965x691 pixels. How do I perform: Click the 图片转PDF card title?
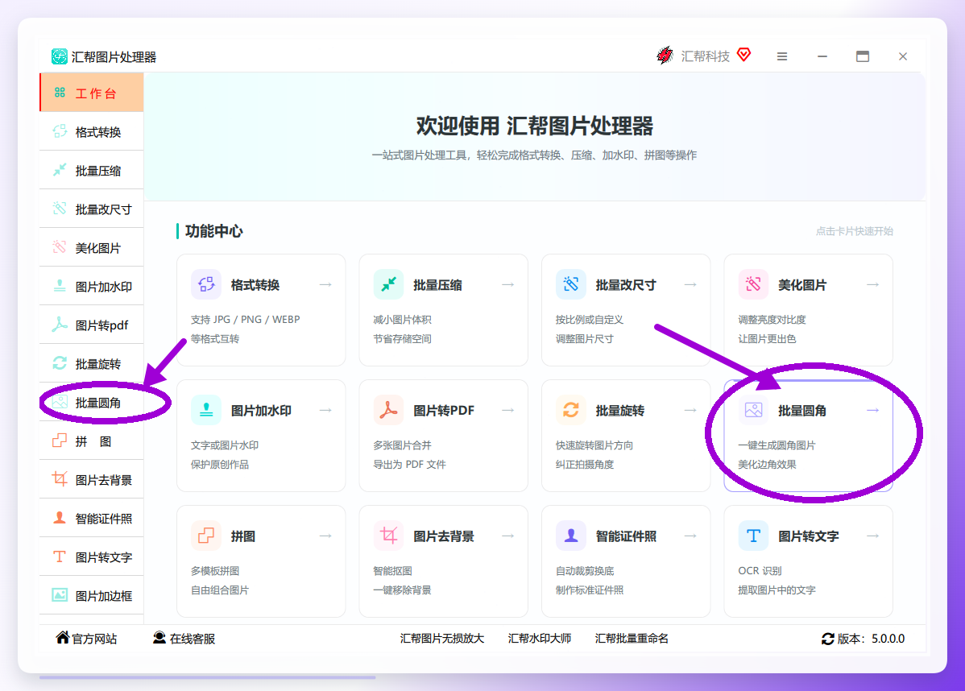pos(444,411)
